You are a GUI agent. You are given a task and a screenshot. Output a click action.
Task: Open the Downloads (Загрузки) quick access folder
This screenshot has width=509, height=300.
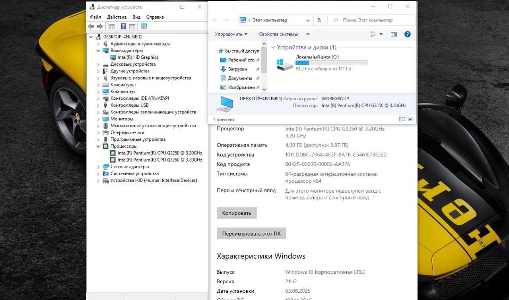click(237, 69)
